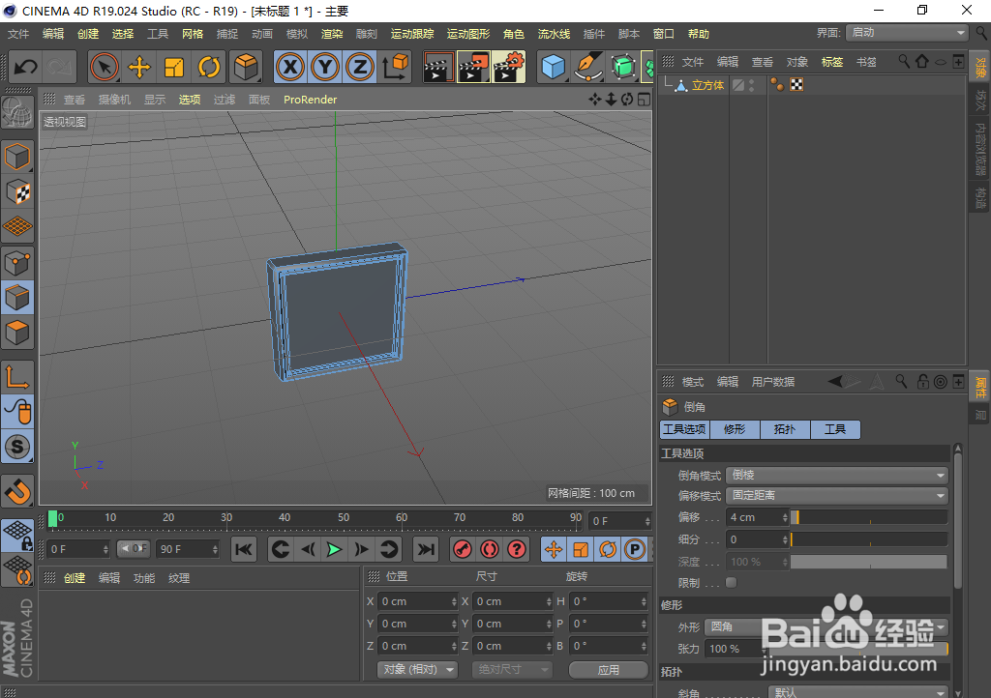Open the 倒角模式 dropdown showing 倒棱

point(837,474)
